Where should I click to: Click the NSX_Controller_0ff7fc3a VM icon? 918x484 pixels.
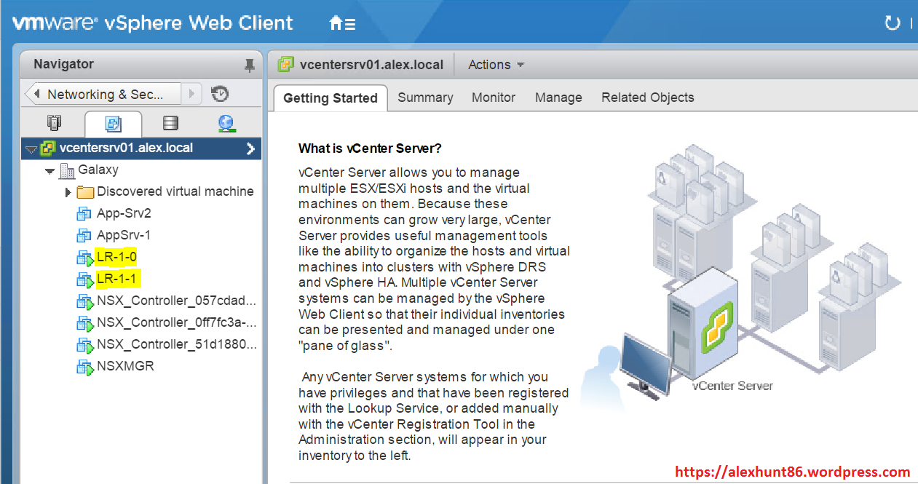85,323
